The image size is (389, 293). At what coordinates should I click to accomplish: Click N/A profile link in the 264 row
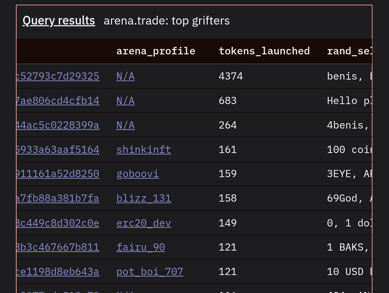tap(125, 125)
